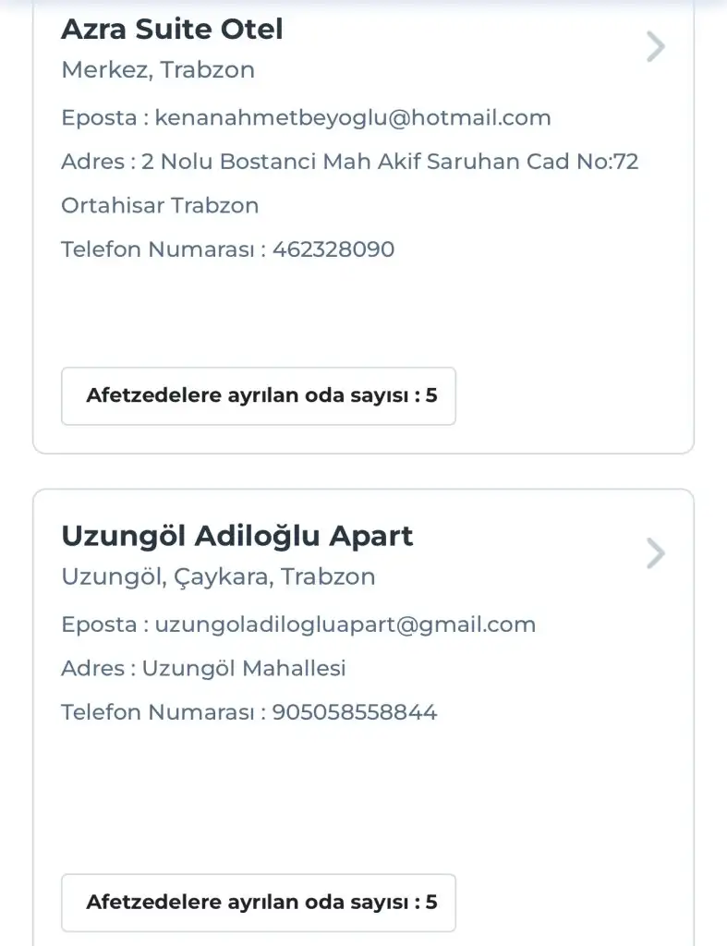Screen dimensions: 727x946
Task: Click the Akif Saruhan Cad address line
Action: point(390,162)
